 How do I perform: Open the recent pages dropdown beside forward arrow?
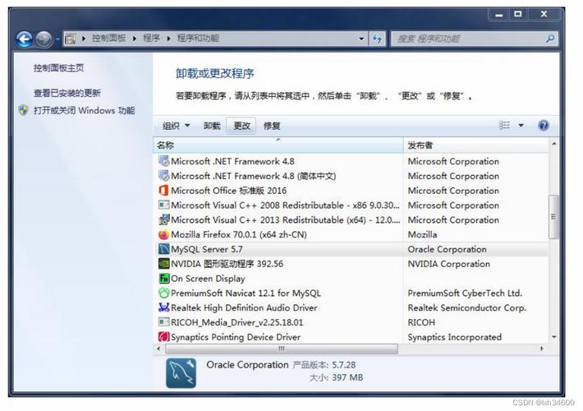57,39
